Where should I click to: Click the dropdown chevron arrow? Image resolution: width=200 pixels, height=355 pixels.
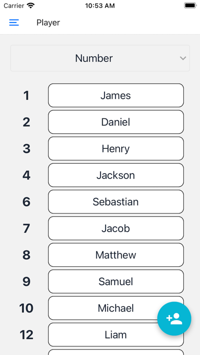pos(183,58)
